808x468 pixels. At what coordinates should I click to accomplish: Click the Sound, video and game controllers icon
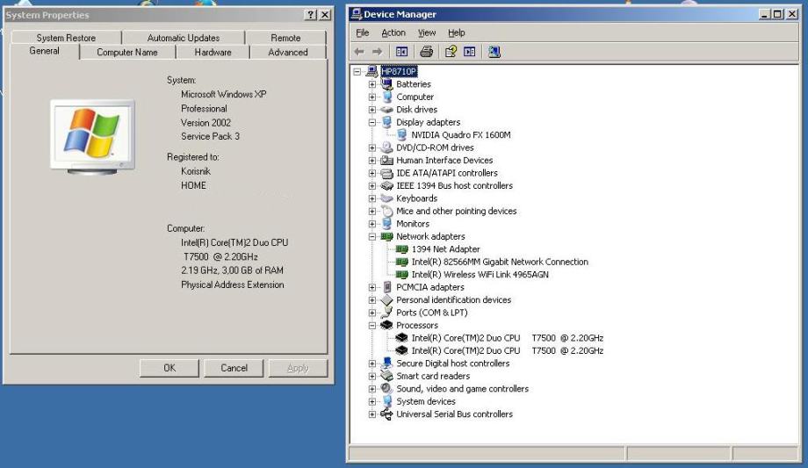click(x=386, y=389)
